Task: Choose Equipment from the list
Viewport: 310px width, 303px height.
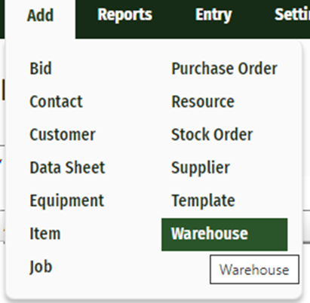Action: (x=67, y=200)
